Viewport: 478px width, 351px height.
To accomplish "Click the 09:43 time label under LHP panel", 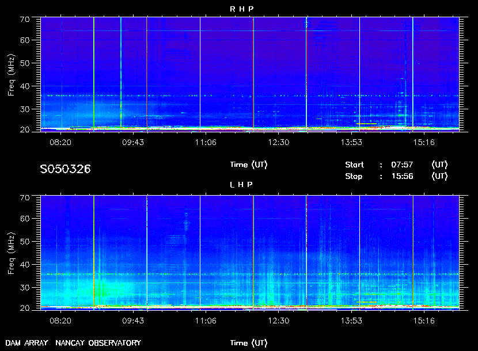I will 133,321.
